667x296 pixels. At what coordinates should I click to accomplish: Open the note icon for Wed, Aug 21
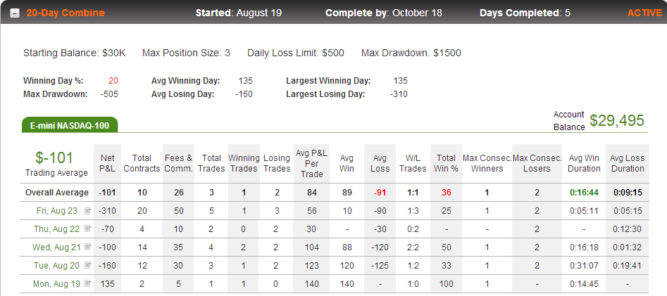(87, 247)
